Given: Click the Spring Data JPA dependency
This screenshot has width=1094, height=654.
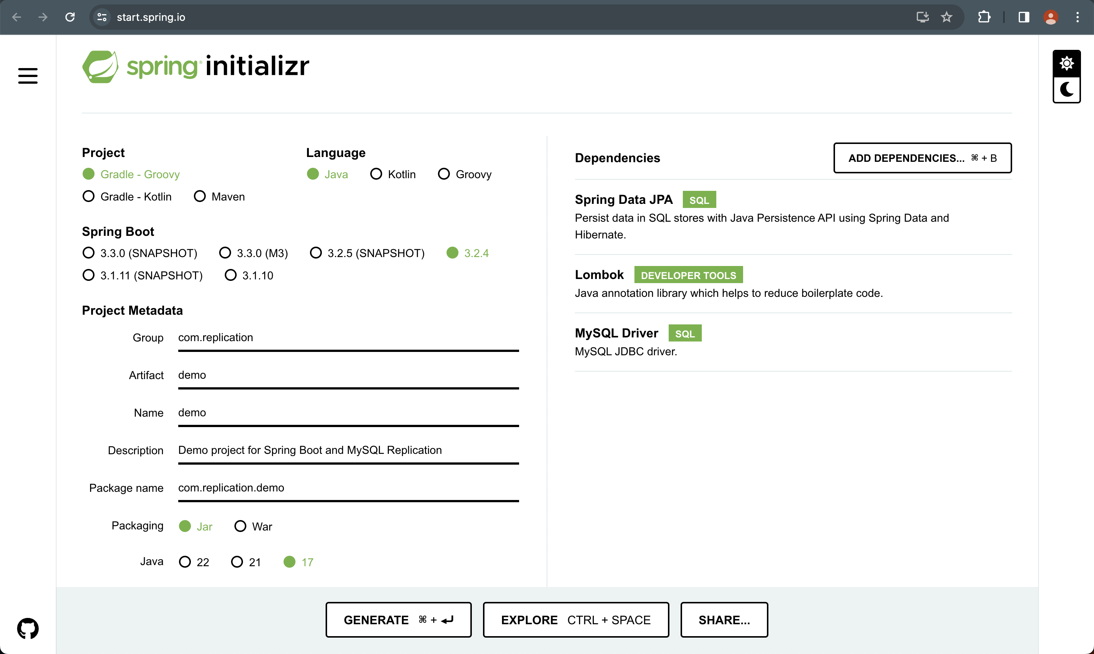Looking at the screenshot, I should click(x=793, y=217).
